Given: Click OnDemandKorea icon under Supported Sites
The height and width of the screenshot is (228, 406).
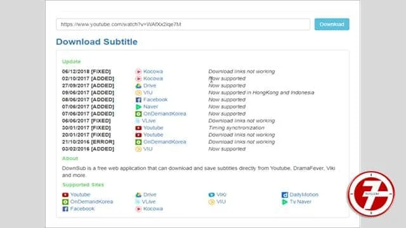Looking at the screenshot, I should coord(65,201).
